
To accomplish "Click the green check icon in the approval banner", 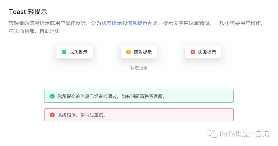I will [x=52, y=96].
